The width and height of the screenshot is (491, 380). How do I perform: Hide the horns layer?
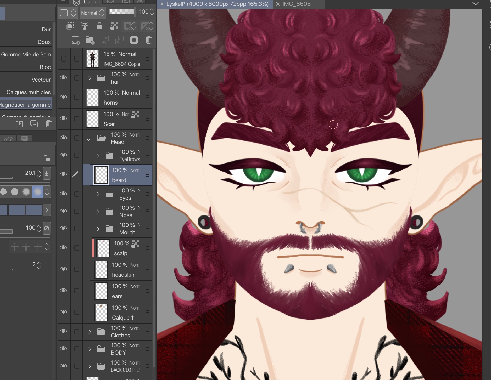pos(63,97)
